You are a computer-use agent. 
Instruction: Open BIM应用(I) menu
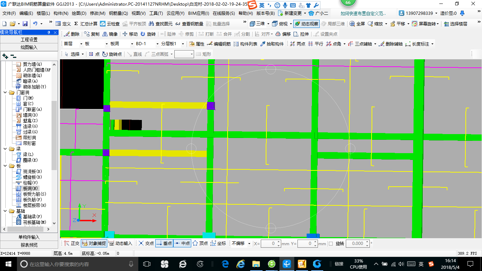[x=199, y=13]
